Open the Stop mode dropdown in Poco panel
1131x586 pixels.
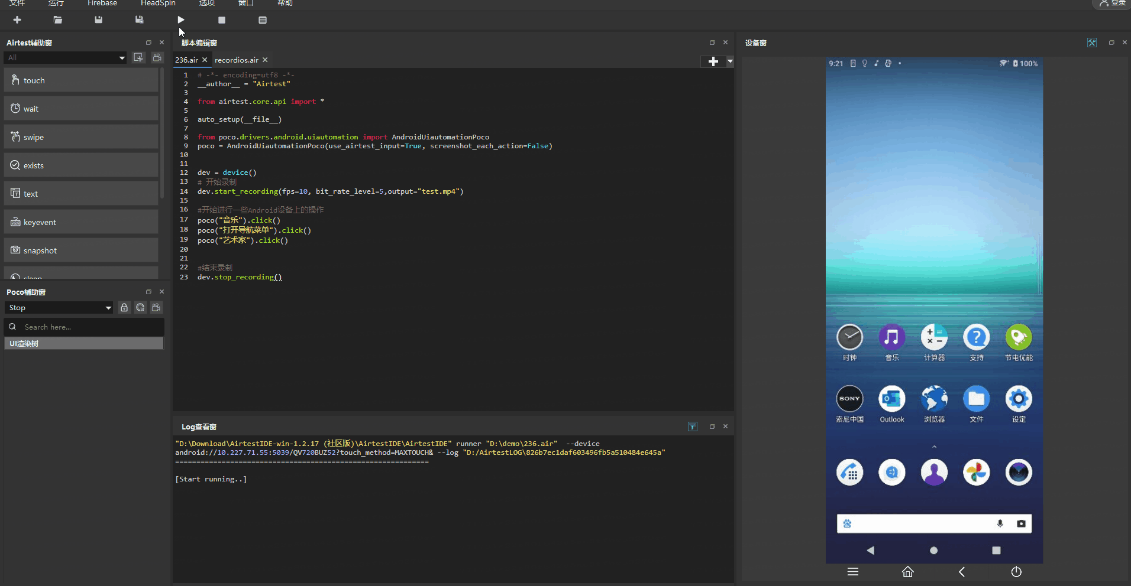click(x=59, y=307)
